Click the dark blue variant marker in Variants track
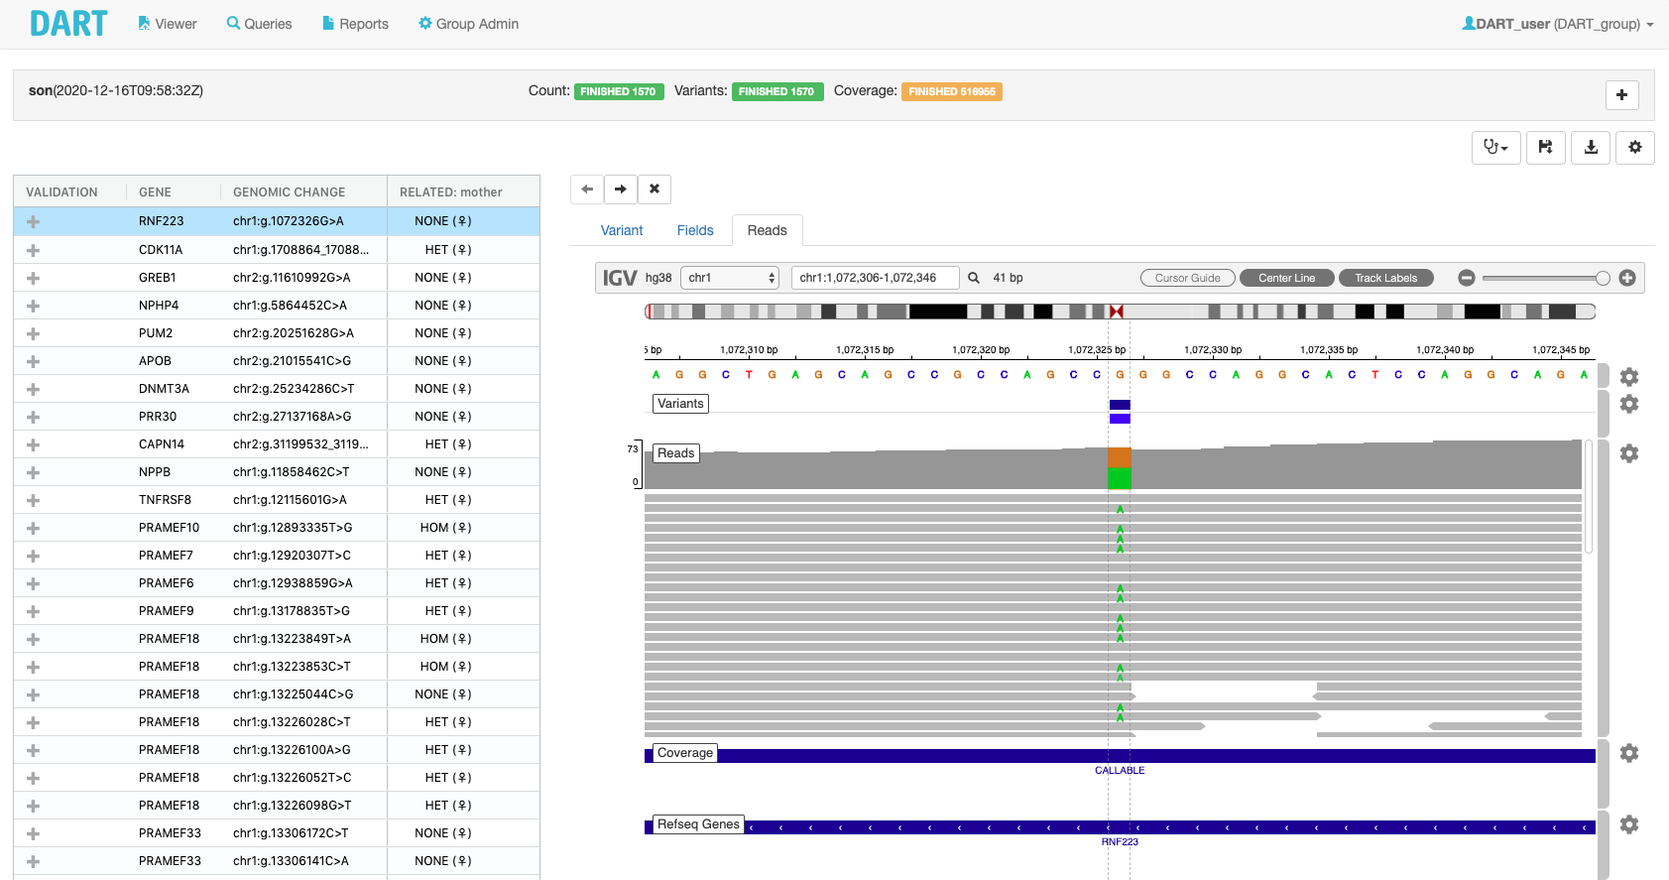The height and width of the screenshot is (880, 1669). [x=1120, y=405]
